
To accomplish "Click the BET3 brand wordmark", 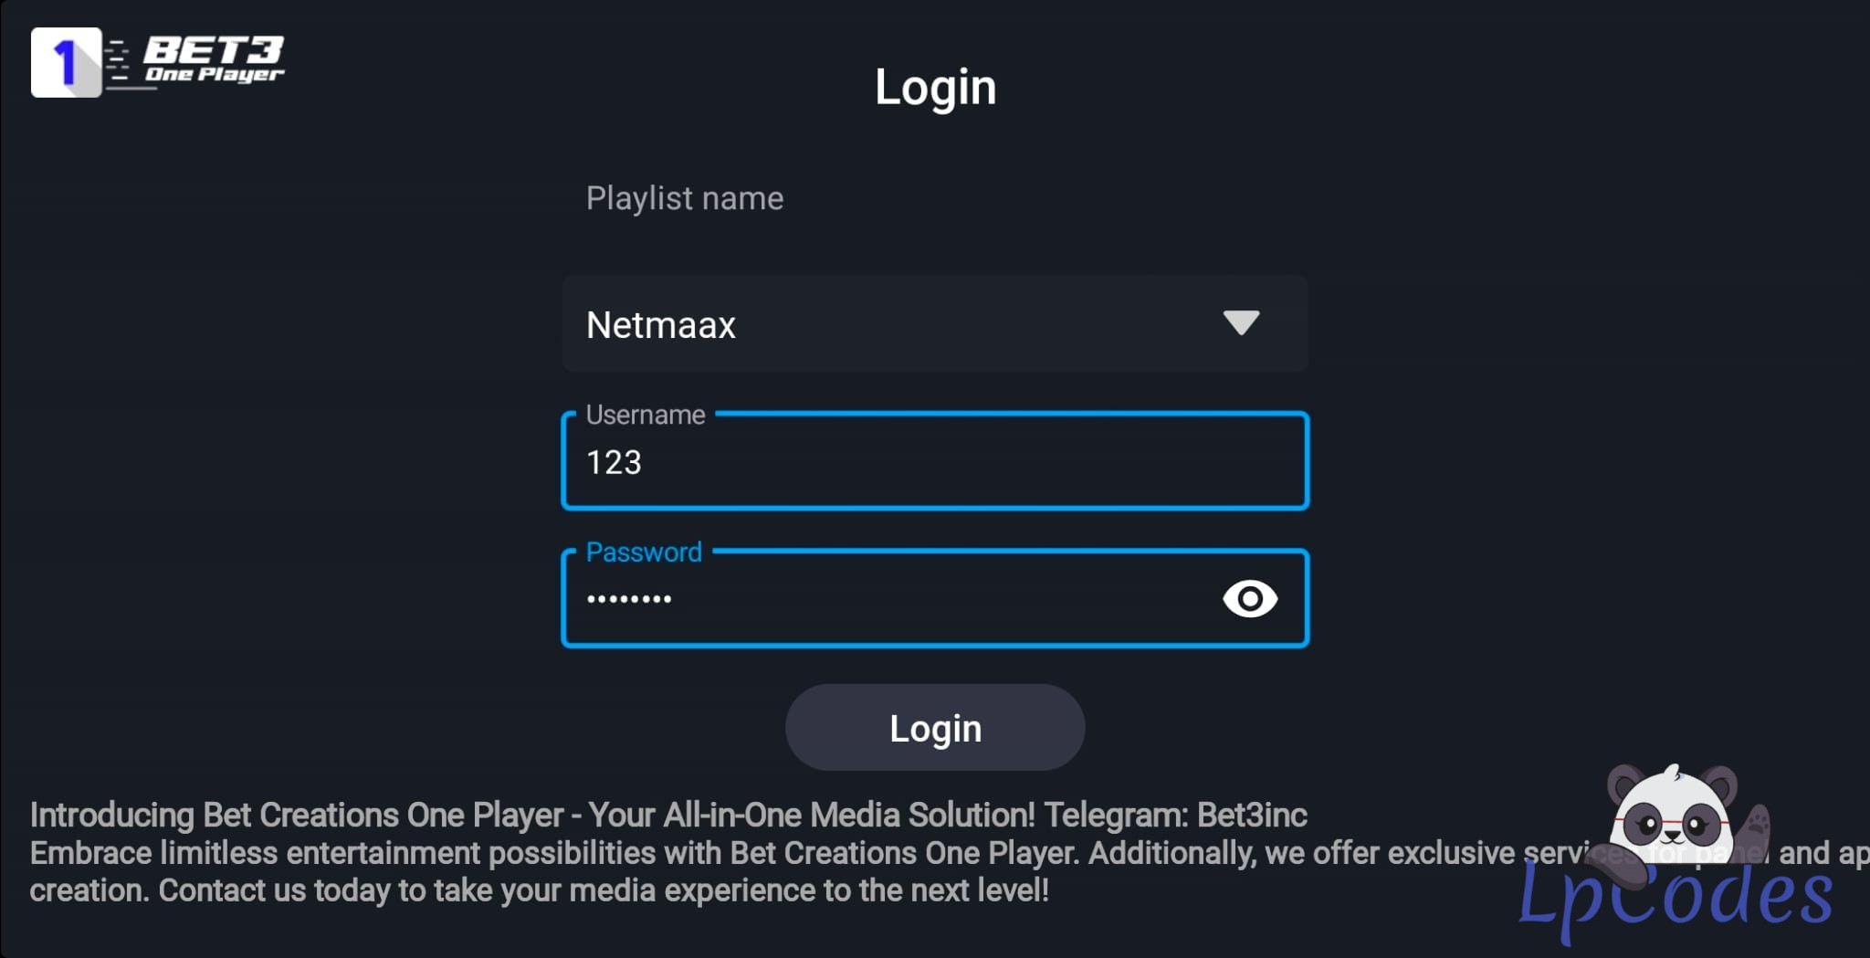I will (x=214, y=49).
